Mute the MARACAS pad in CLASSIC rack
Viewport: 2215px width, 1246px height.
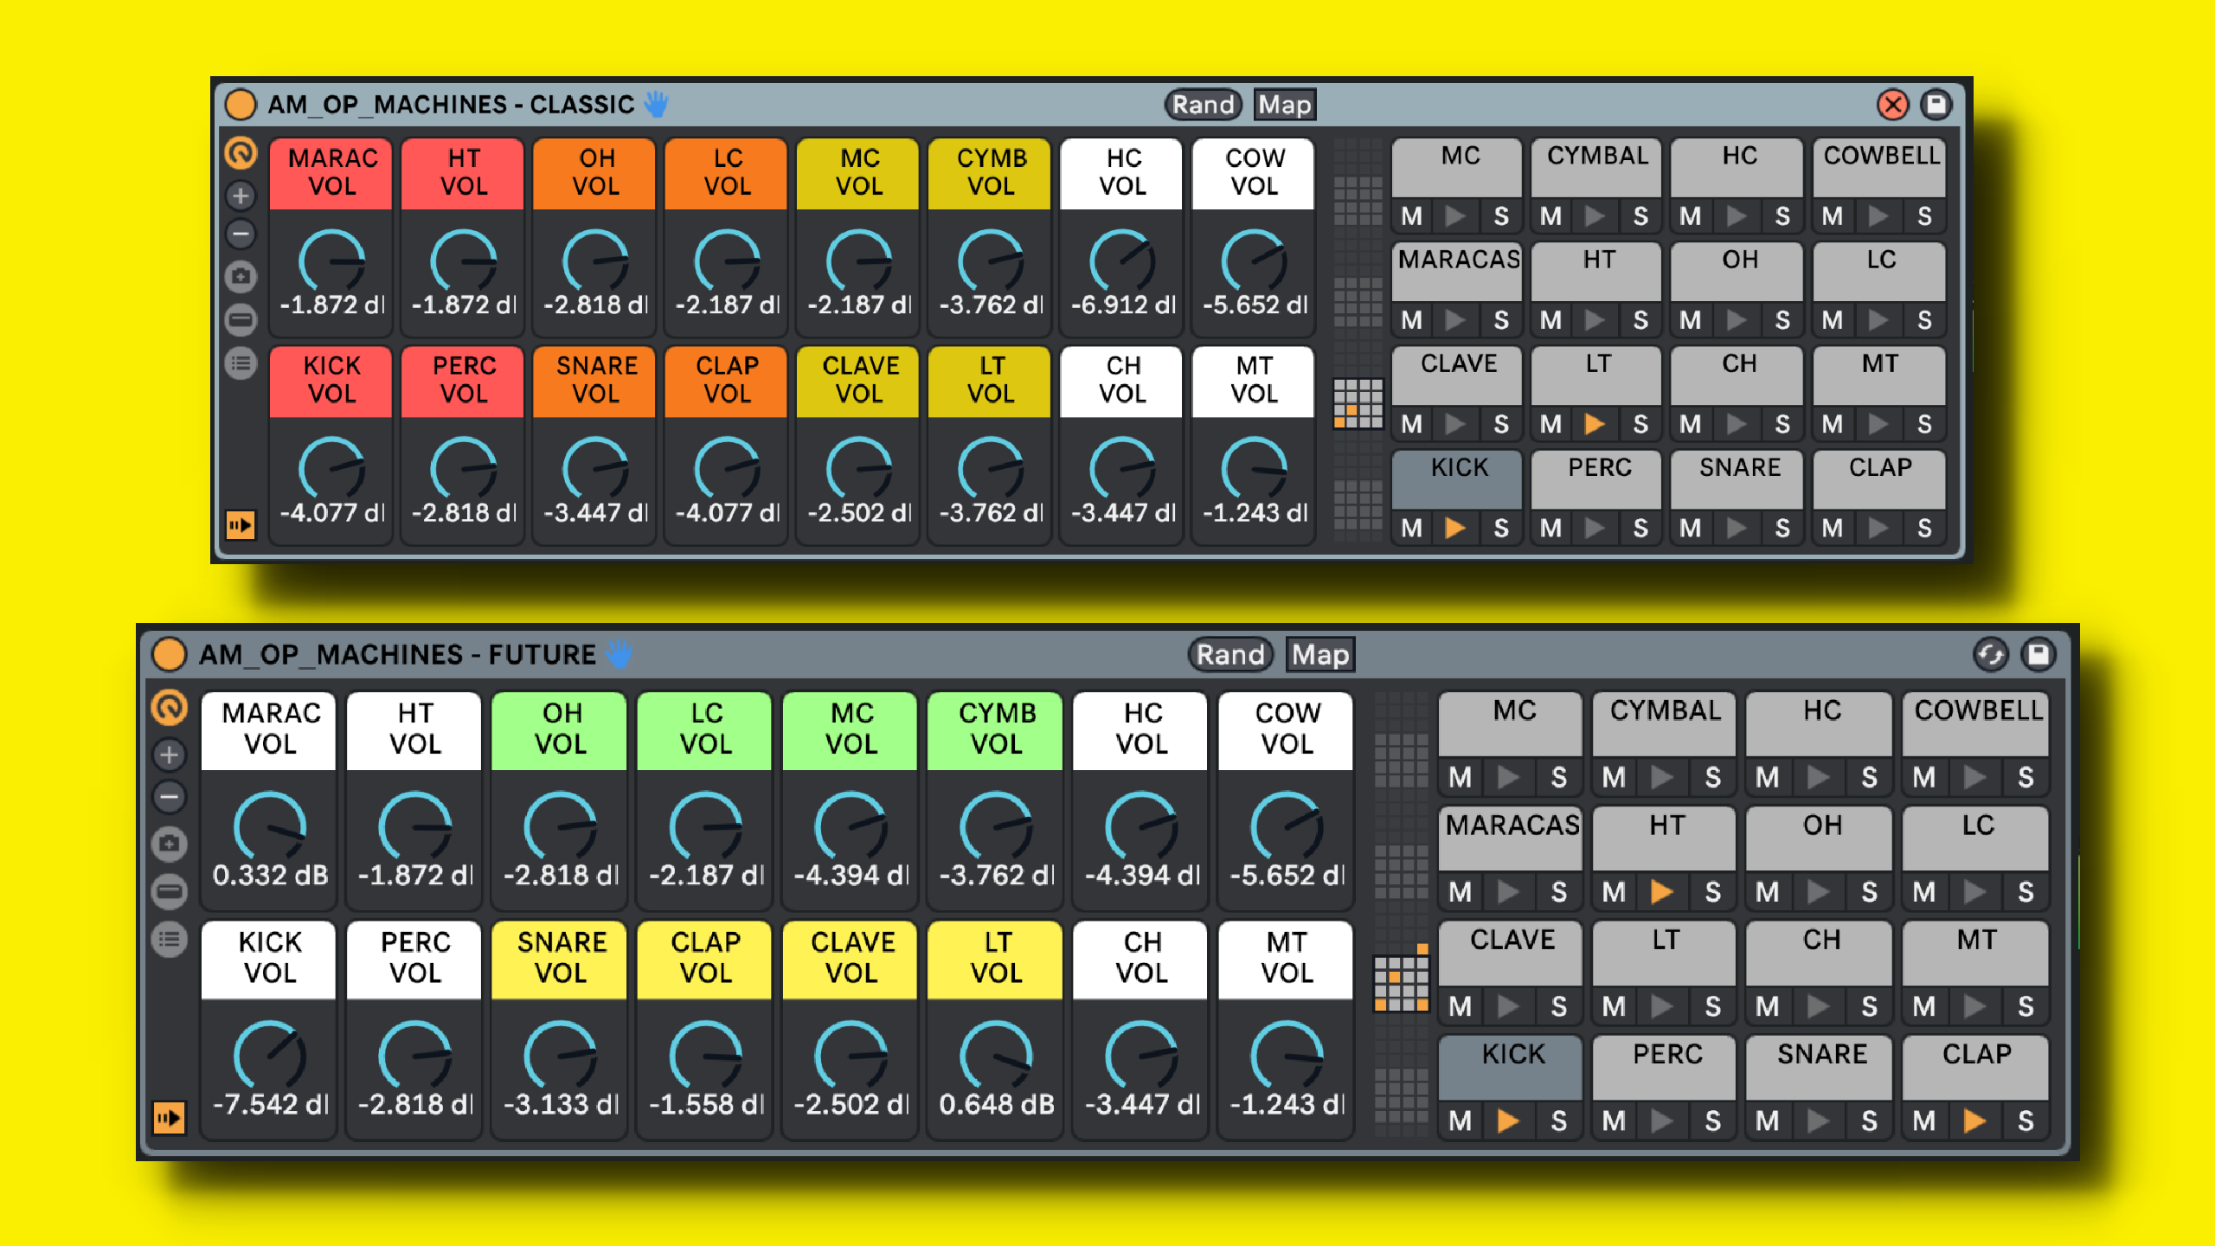pos(1412,320)
